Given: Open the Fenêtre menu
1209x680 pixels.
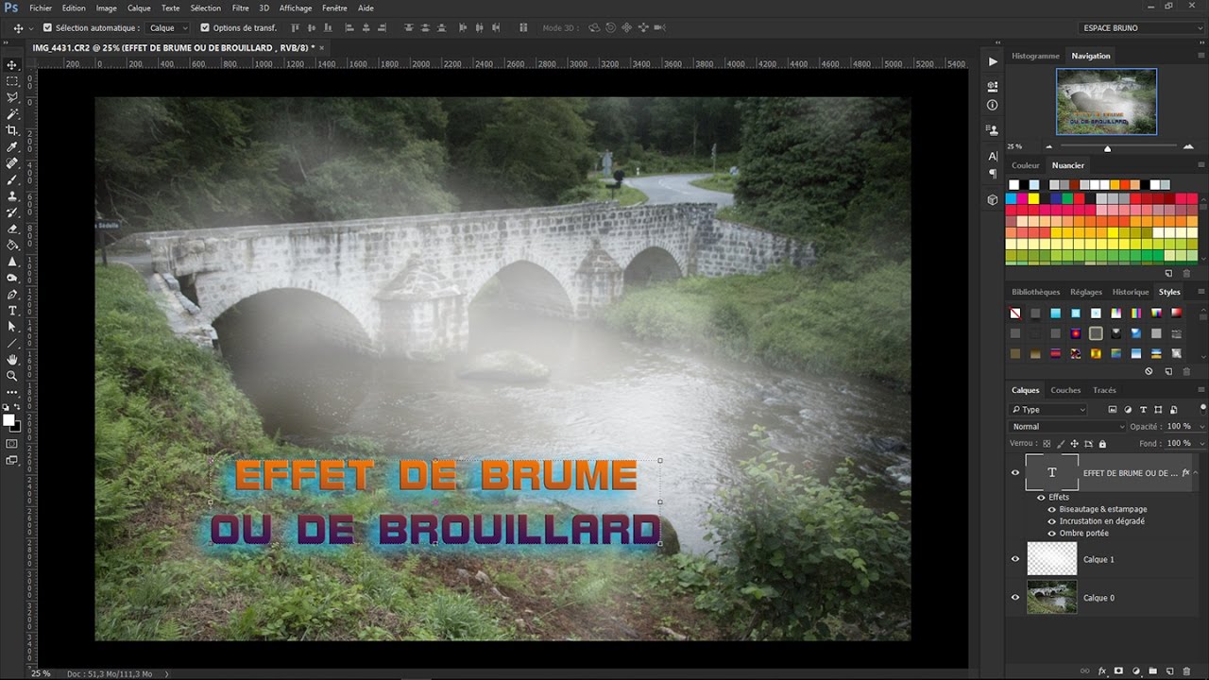Looking at the screenshot, I should click(x=334, y=8).
